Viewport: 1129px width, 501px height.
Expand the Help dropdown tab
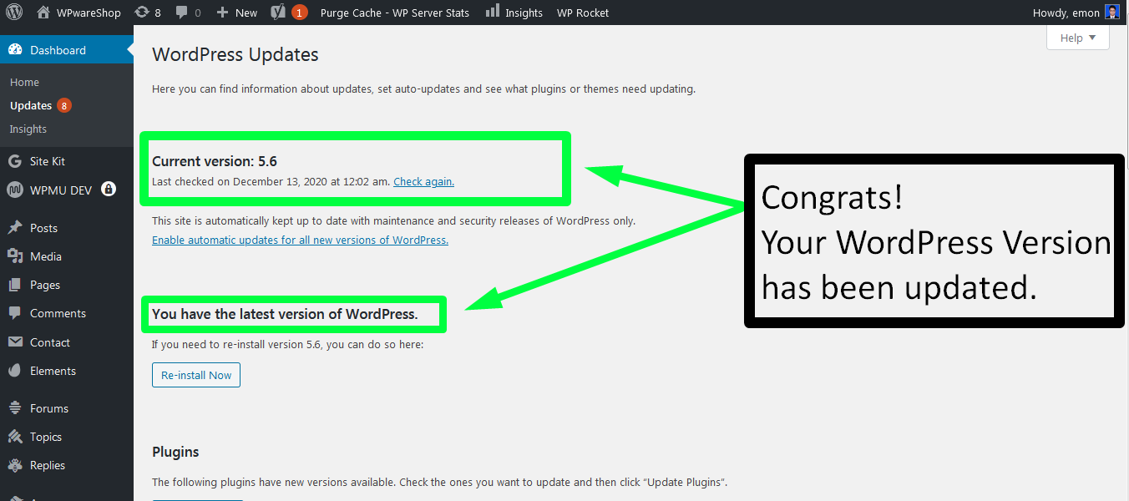click(x=1078, y=38)
